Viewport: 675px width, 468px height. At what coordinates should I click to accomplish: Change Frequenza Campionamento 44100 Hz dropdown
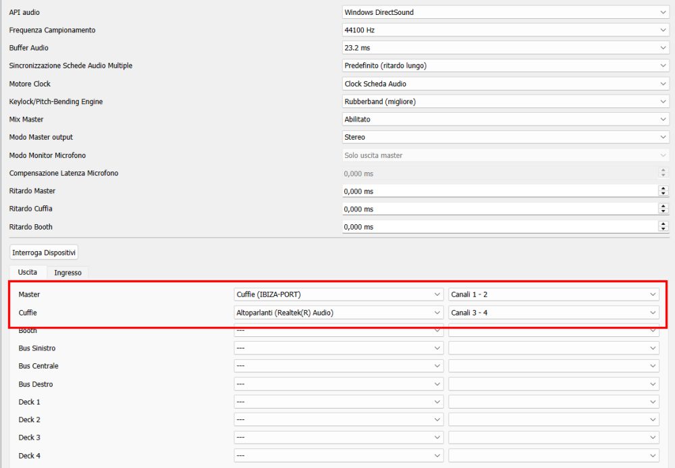click(x=506, y=30)
